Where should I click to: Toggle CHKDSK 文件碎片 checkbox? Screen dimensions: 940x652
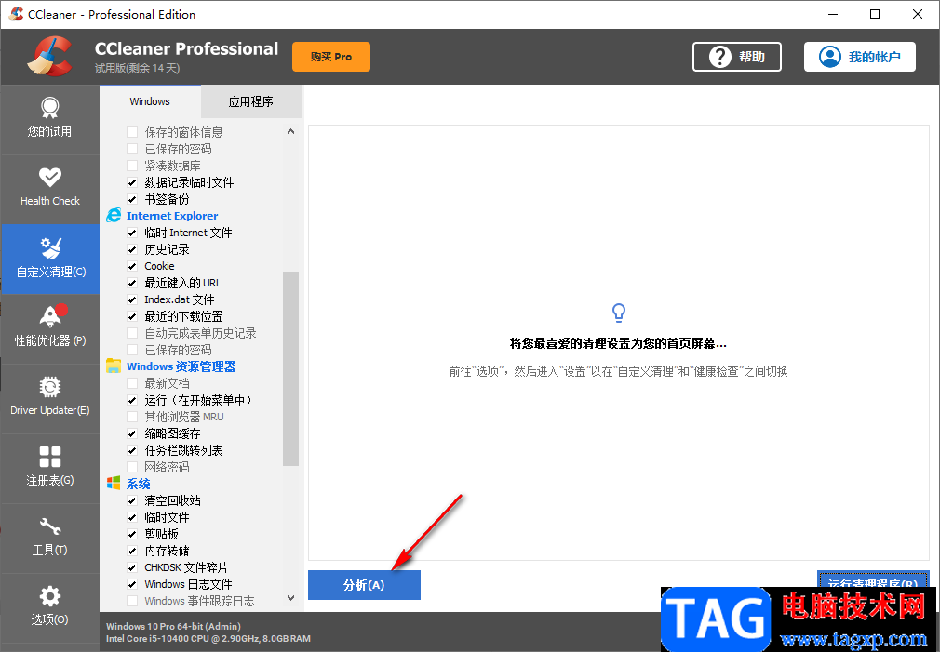(132, 567)
